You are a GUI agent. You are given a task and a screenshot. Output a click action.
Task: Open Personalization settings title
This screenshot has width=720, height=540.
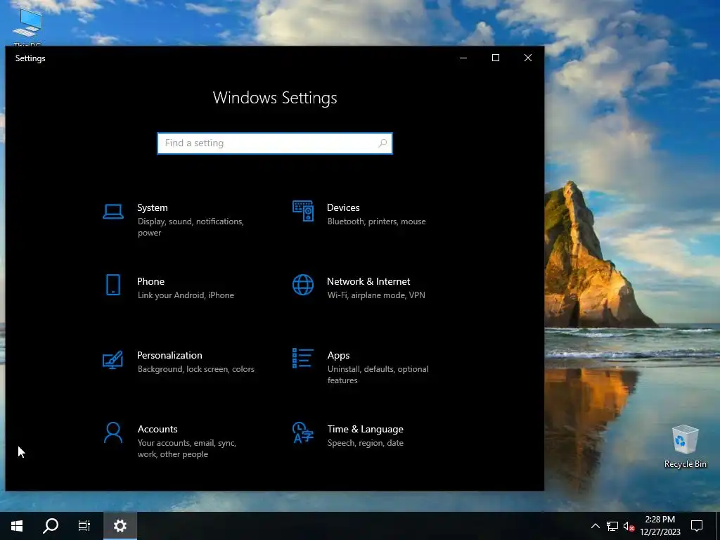(169, 355)
